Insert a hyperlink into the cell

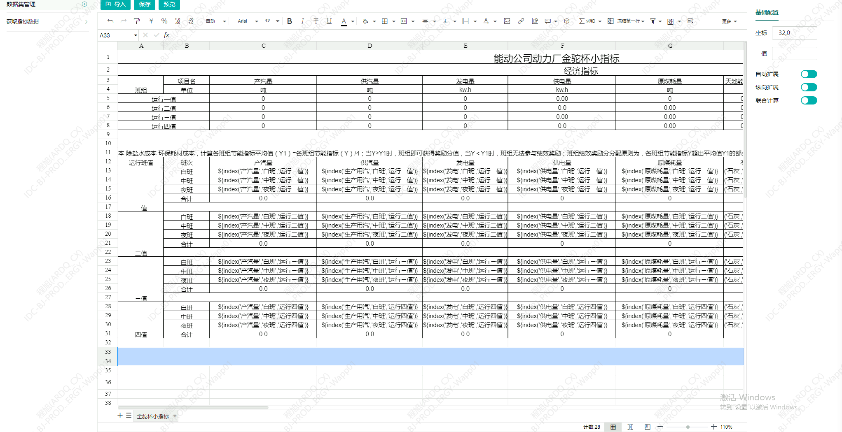[521, 21]
